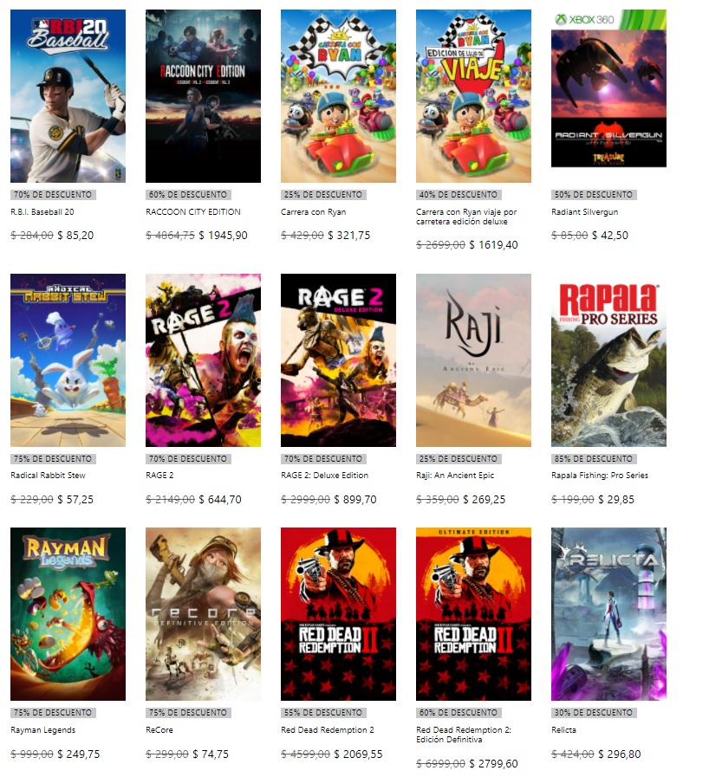
Task: Open the R.B.I. Baseball 20 cover art
Action: 68,96
